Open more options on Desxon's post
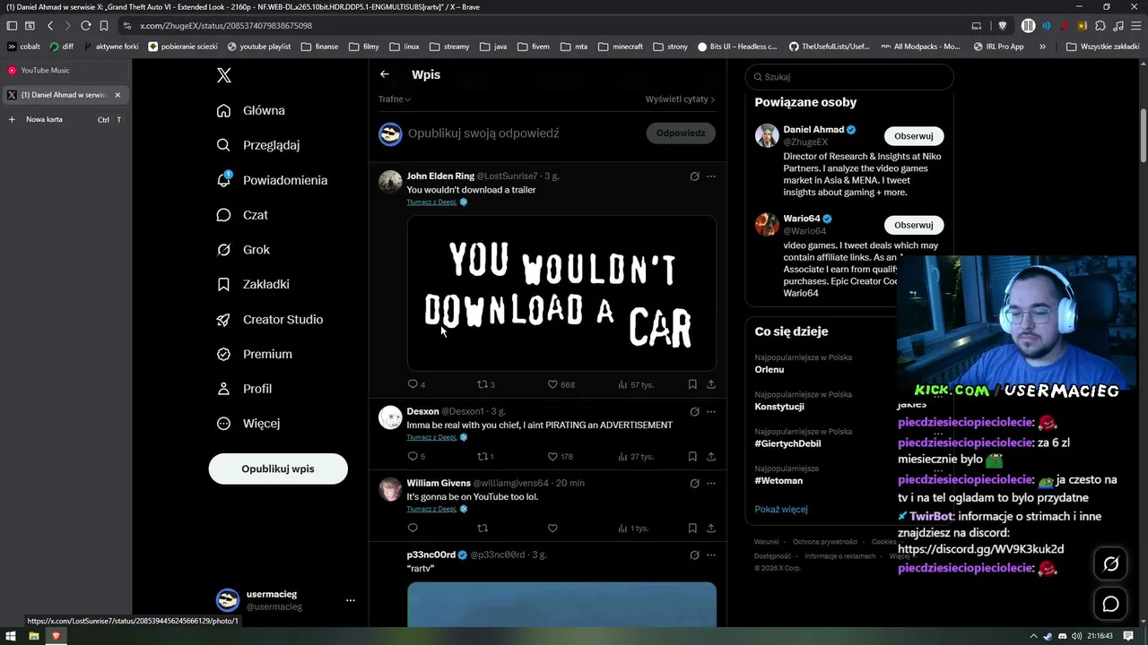Viewport: 1148px width, 645px height. tap(711, 411)
